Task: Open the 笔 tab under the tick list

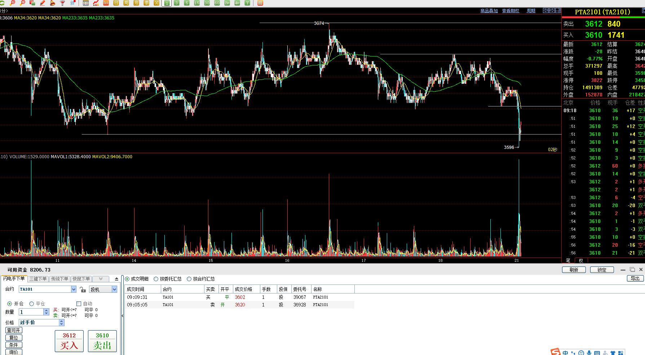Action: [x=568, y=260]
